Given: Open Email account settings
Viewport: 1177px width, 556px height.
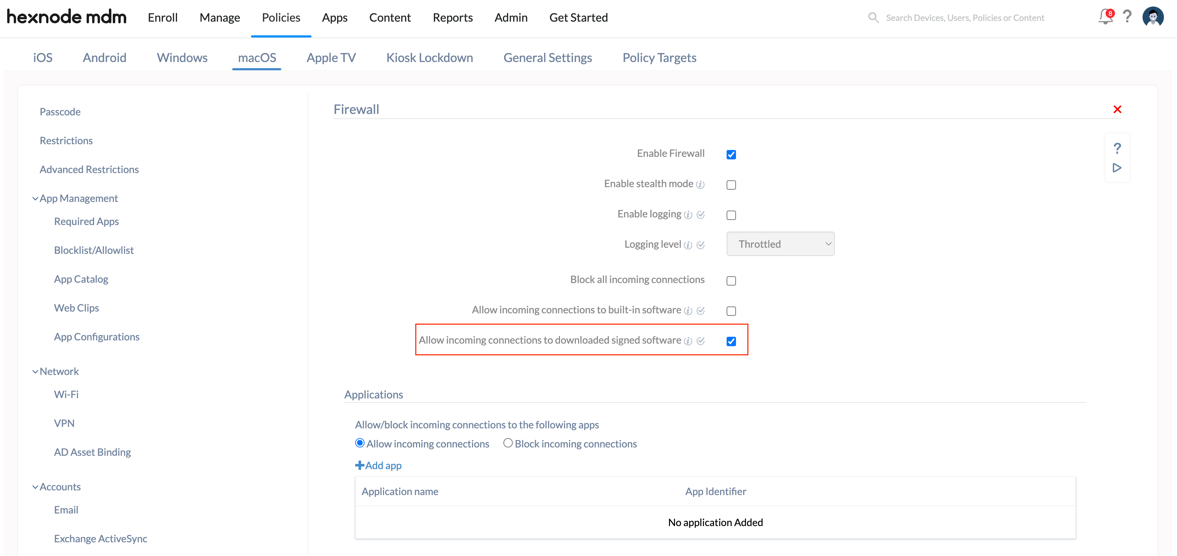Looking at the screenshot, I should click(66, 510).
